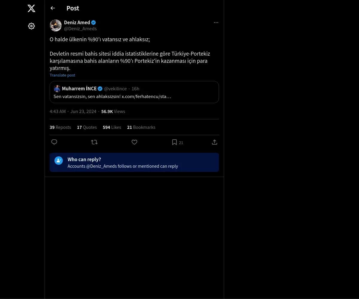359x299 pixels.
Task: Click Deniz Amed's profile avatar
Action: click(56, 25)
